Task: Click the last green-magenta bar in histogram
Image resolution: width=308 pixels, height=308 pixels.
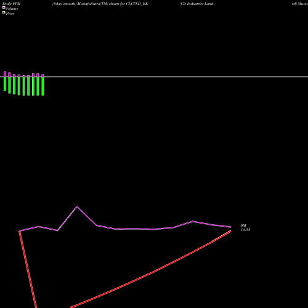Action: tap(43, 85)
